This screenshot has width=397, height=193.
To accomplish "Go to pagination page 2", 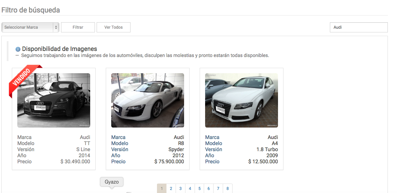I will pyautogui.click(x=171, y=189).
